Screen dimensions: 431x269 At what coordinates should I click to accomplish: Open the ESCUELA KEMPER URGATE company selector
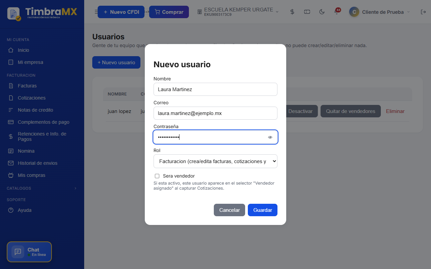238,12
